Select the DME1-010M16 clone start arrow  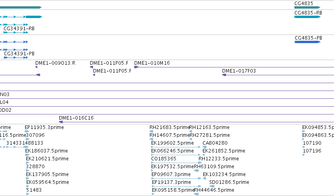[136, 67]
